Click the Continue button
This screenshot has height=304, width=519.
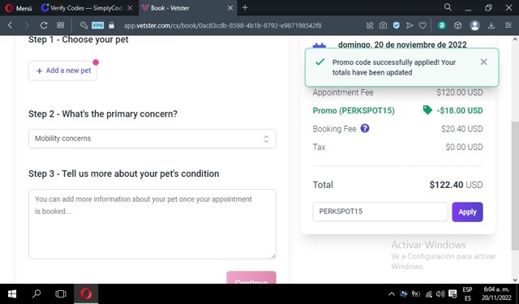pos(251,278)
